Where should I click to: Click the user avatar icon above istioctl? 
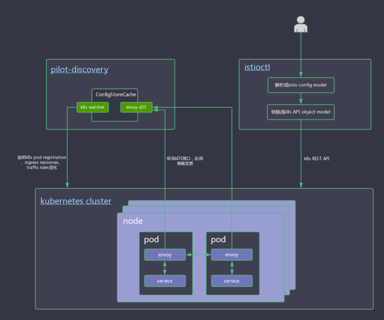pos(301,25)
